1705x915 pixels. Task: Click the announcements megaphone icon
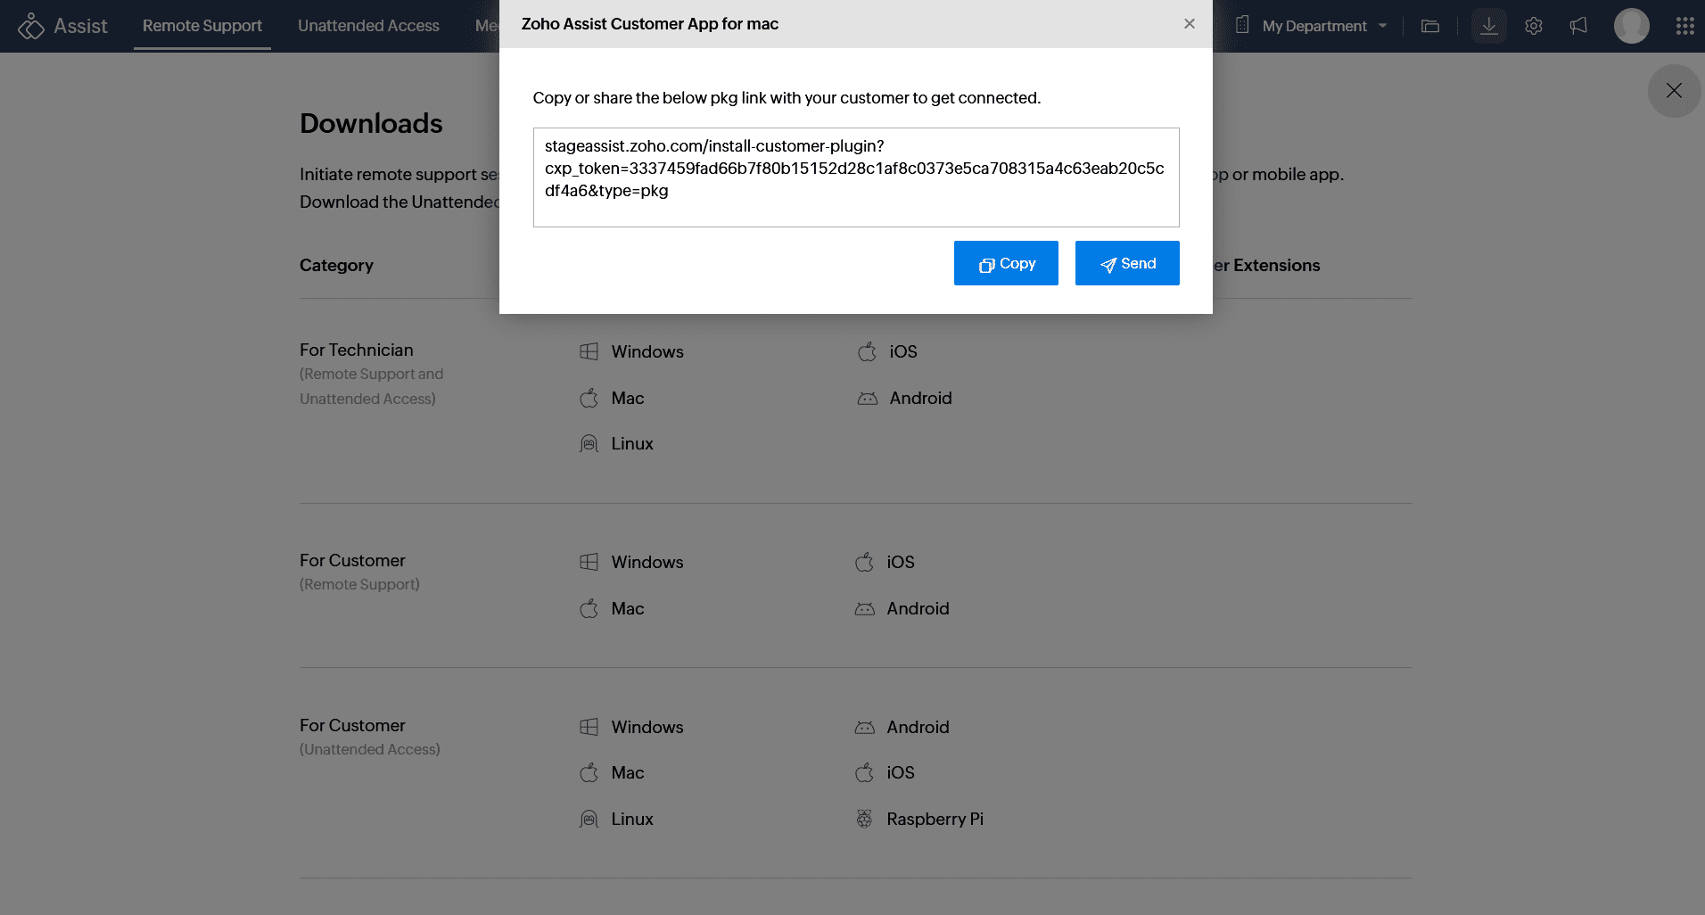[x=1578, y=26]
